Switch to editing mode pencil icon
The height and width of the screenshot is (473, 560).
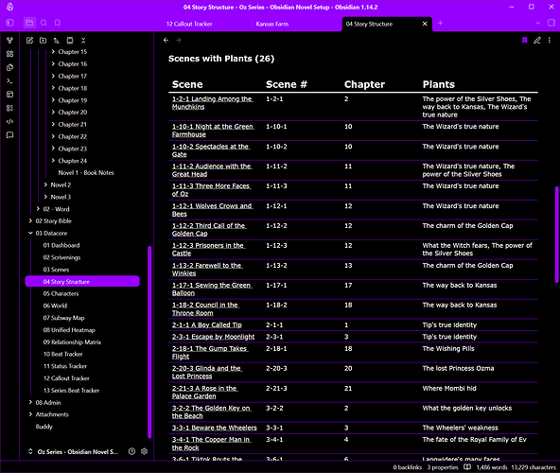click(x=536, y=41)
